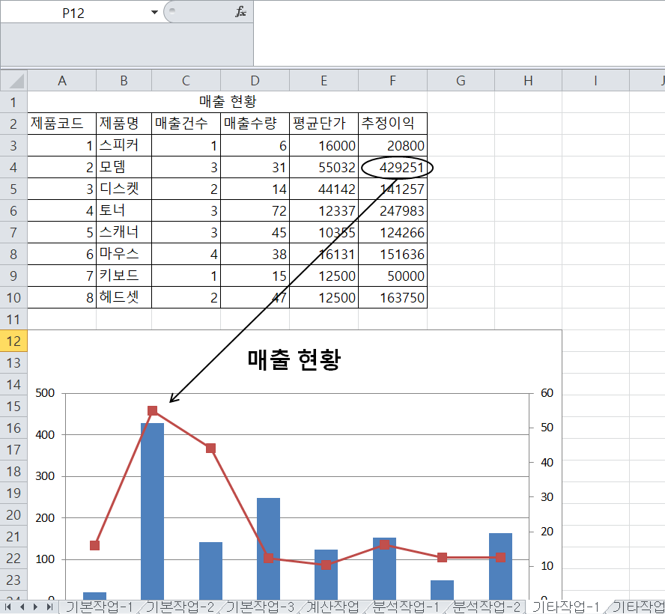Select the tallest blue bar in chart

(152, 509)
